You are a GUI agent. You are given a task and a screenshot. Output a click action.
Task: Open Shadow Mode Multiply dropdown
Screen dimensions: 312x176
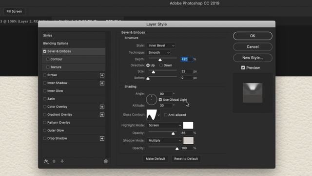[x=164, y=140]
